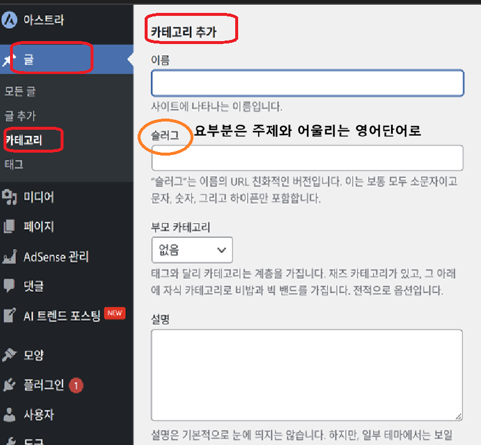Screen dimensions: 481x445
Task: Click the 설명 textarea resize handle
Action: click(x=457, y=416)
